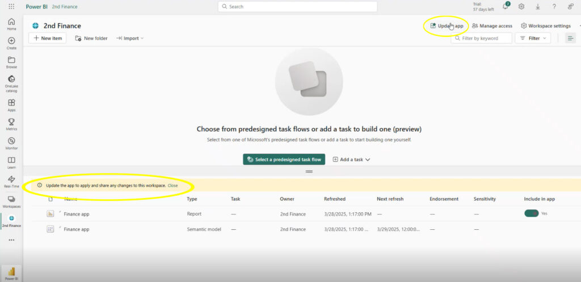
Task: Expand the Import dropdown
Action: (x=130, y=38)
